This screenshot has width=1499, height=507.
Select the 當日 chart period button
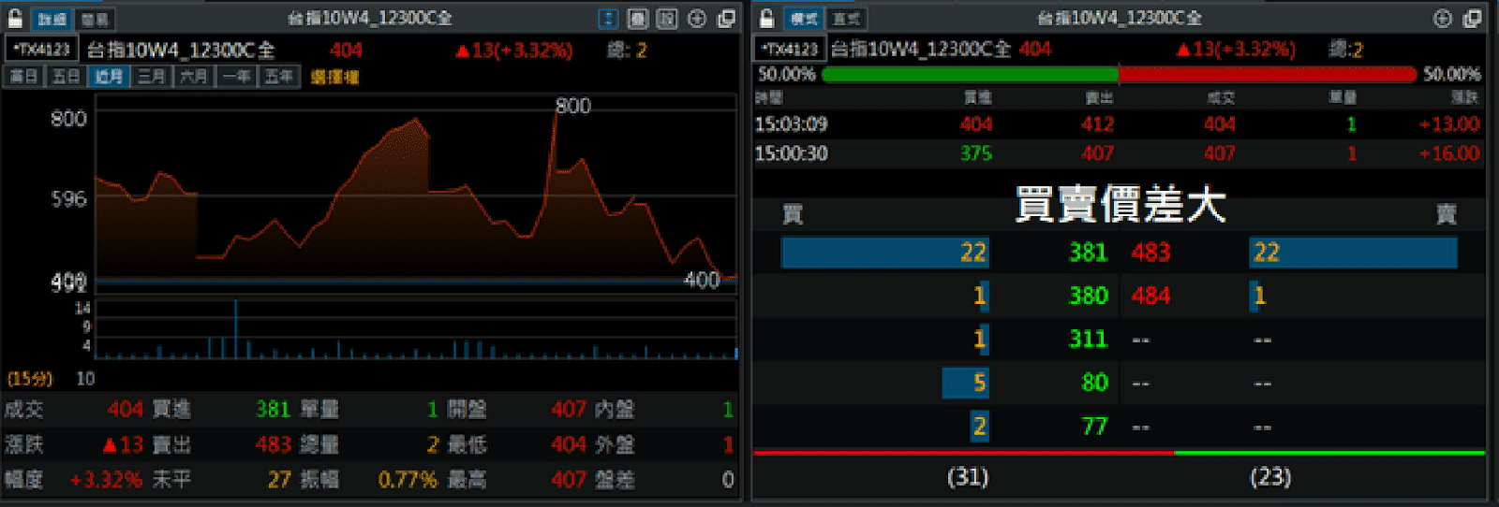click(23, 77)
